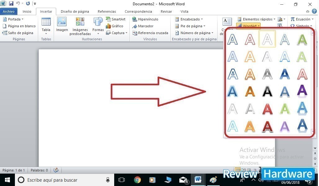Add a hyperlink with Hipervínculo

(145, 19)
